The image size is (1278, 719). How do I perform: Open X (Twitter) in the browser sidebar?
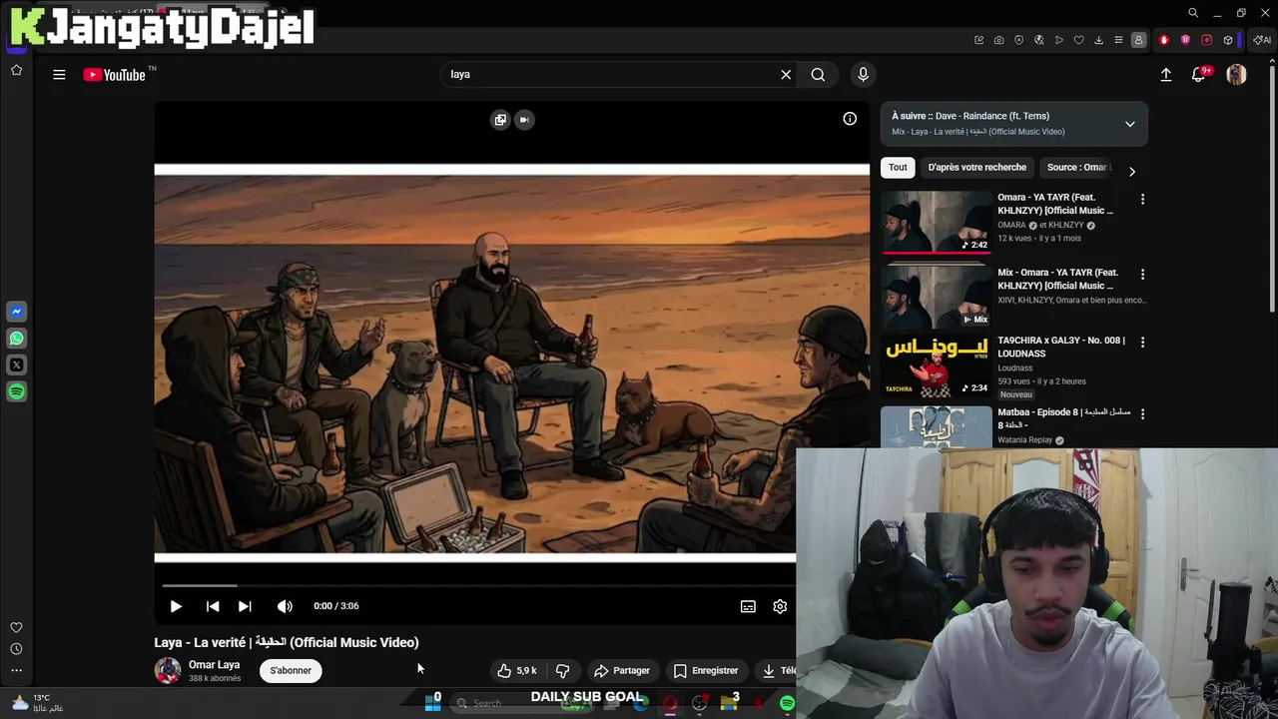pyautogui.click(x=16, y=365)
